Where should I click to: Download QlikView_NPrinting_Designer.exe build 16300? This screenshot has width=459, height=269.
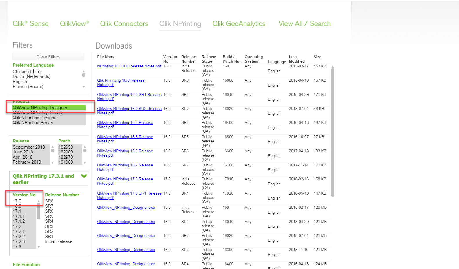coord(126,250)
